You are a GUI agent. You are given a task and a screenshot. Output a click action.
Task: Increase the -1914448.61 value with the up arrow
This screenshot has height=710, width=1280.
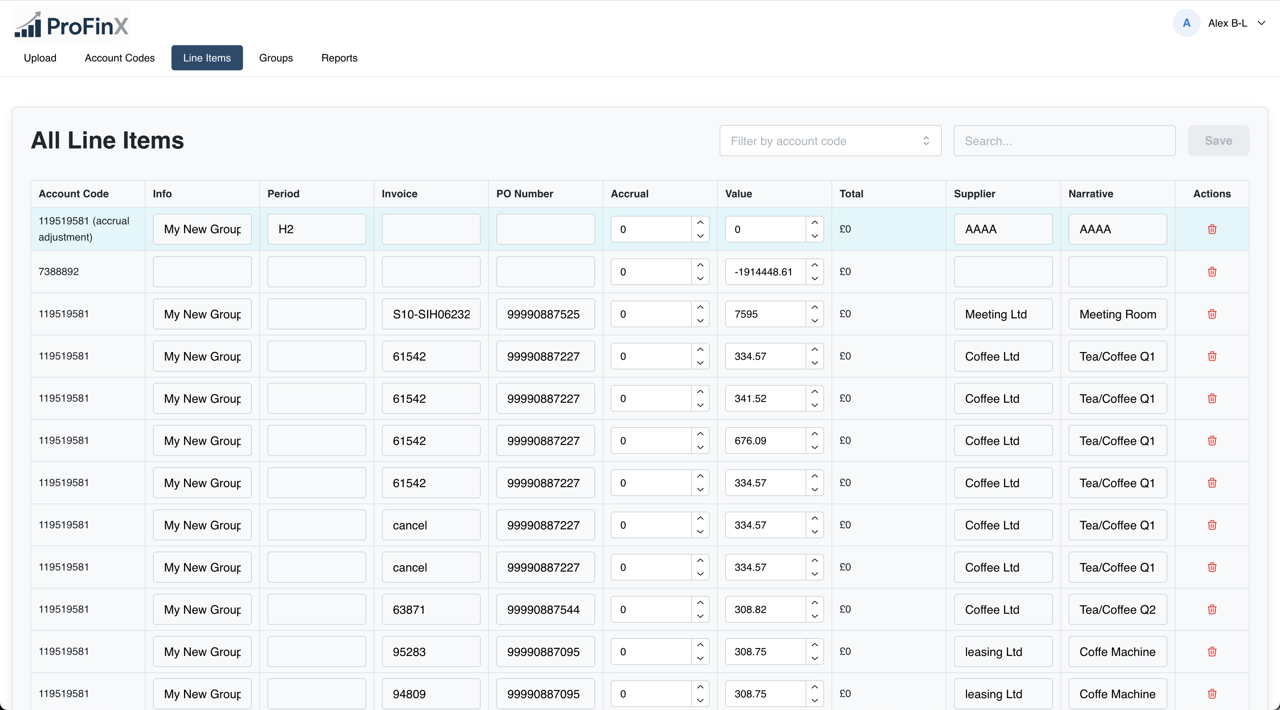click(814, 265)
